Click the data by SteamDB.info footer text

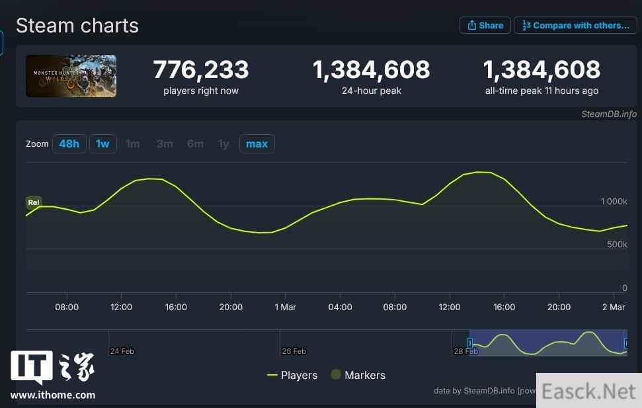point(485,391)
